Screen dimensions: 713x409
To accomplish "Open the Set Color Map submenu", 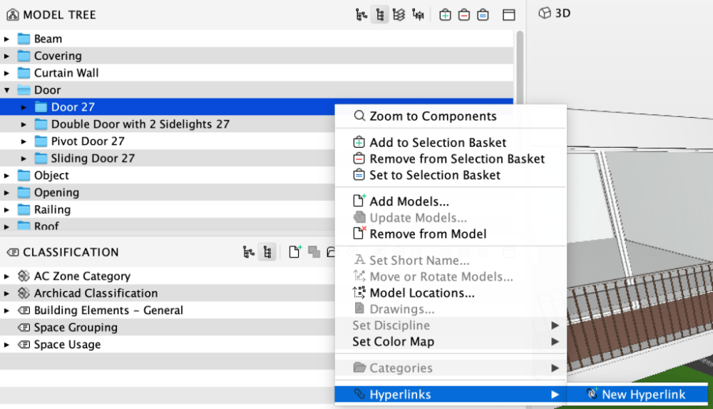I will coord(393,342).
